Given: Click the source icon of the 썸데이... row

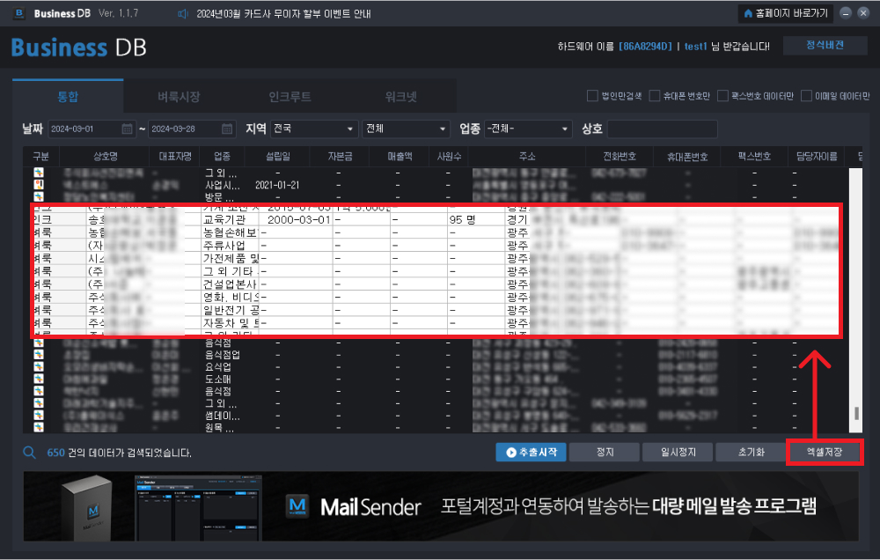Looking at the screenshot, I should coord(39,416).
